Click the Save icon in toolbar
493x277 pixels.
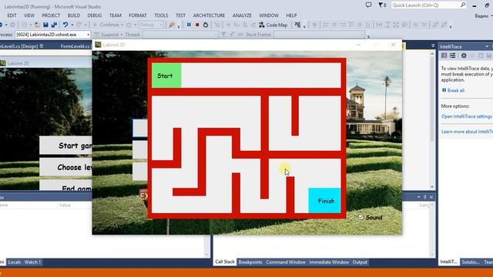pyautogui.click(x=45, y=25)
